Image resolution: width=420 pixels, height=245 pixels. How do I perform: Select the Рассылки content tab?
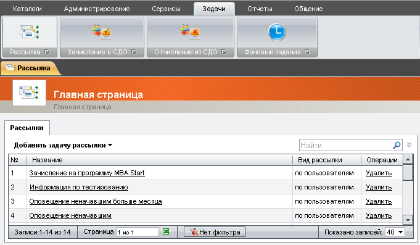point(27,128)
